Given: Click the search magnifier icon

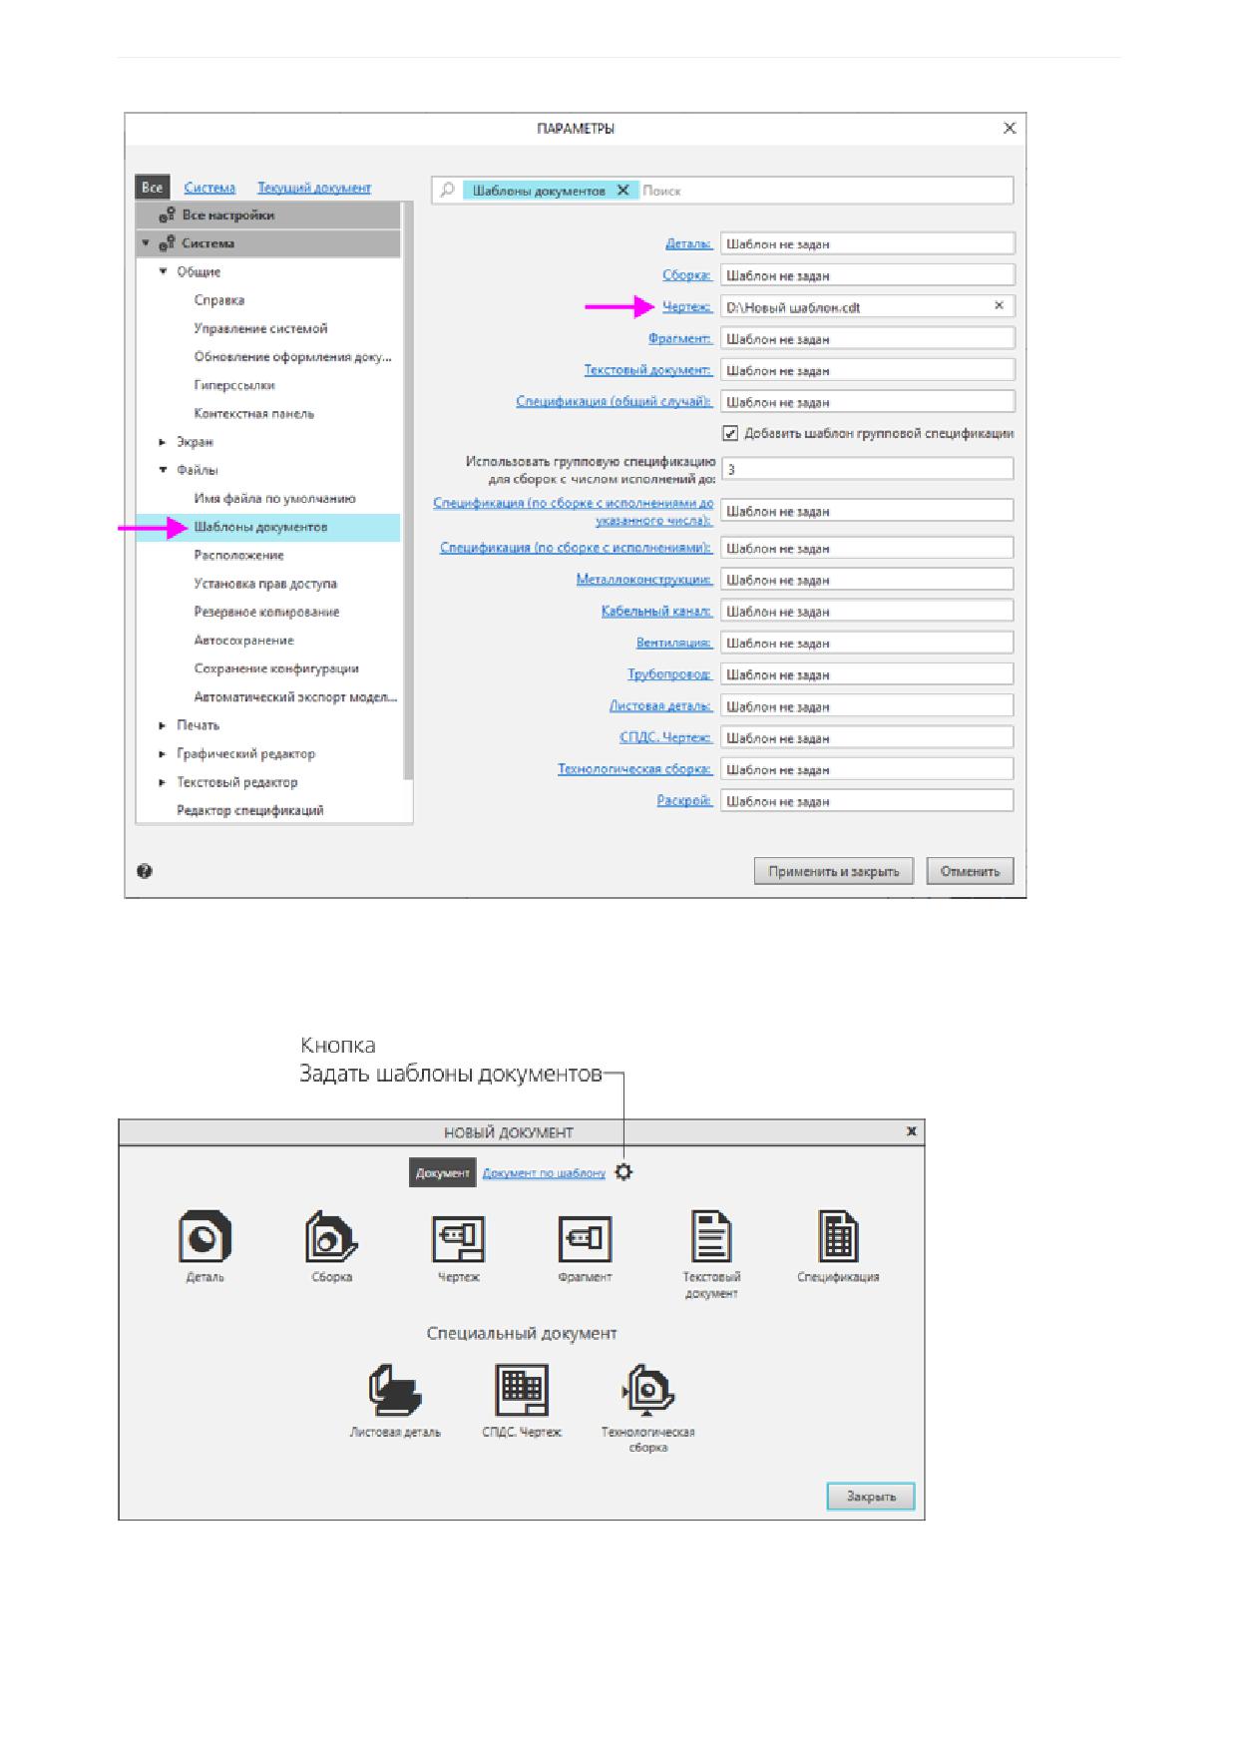Looking at the screenshot, I should click(x=448, y=190).
